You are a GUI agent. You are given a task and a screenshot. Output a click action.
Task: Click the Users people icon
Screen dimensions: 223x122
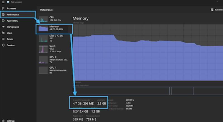3,33
